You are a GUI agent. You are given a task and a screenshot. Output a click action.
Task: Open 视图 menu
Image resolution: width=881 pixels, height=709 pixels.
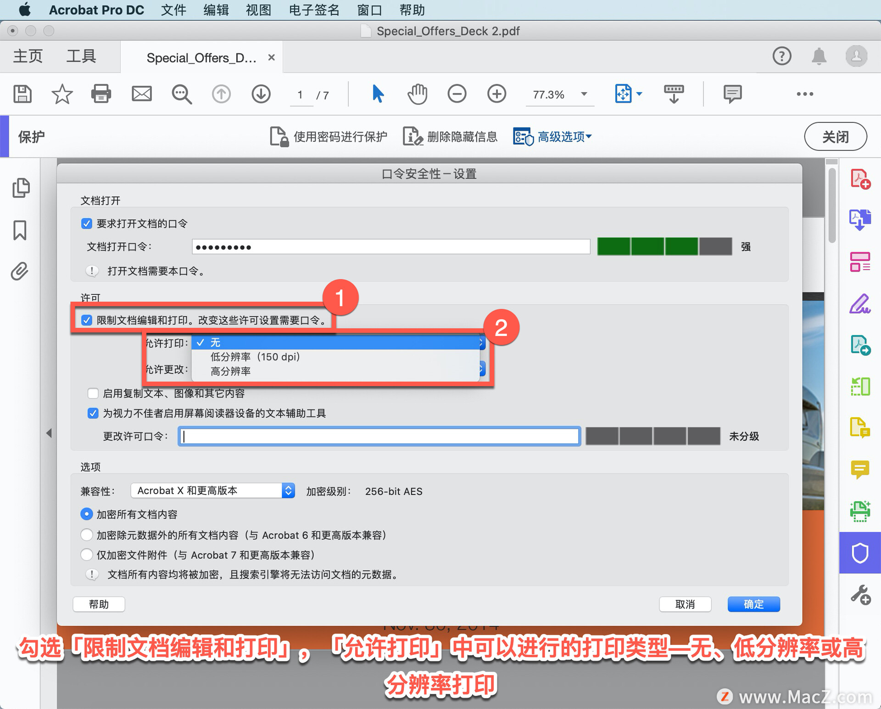[x=258, y=10]
